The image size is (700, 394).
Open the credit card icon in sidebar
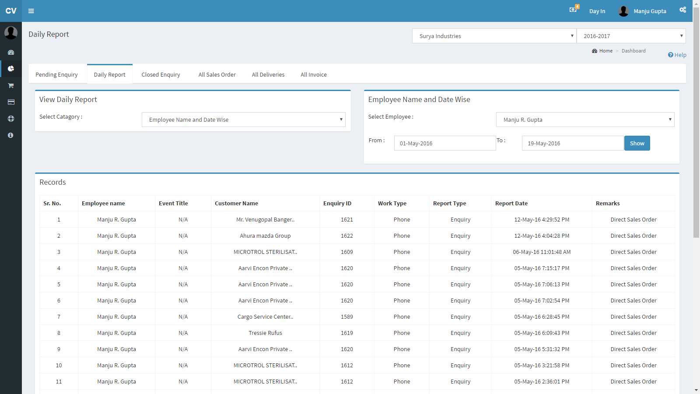11,102
